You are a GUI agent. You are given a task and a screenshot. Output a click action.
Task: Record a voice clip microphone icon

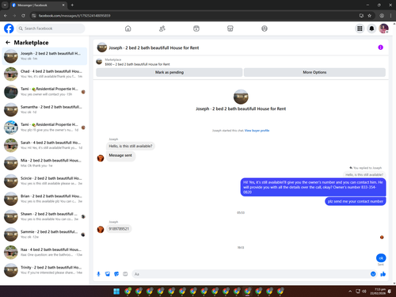pos(98,274)
